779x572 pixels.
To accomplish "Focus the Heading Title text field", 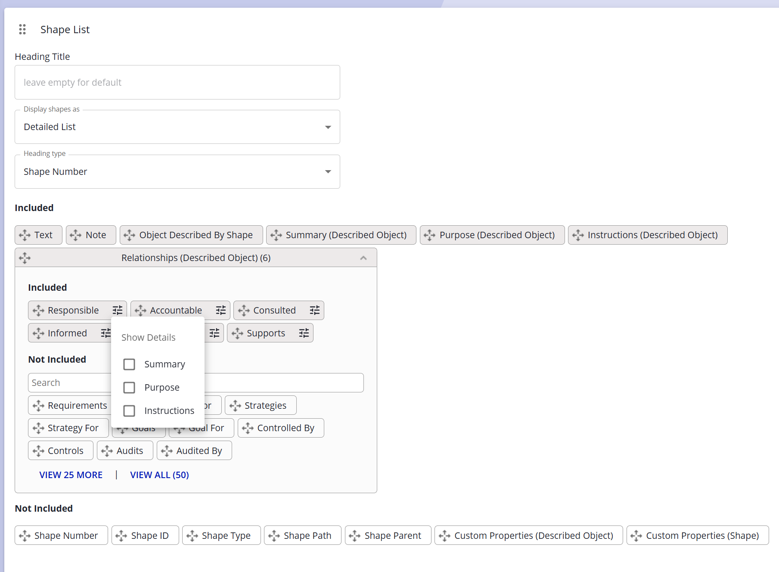I will pyautogui.click(x=177, y=82).
